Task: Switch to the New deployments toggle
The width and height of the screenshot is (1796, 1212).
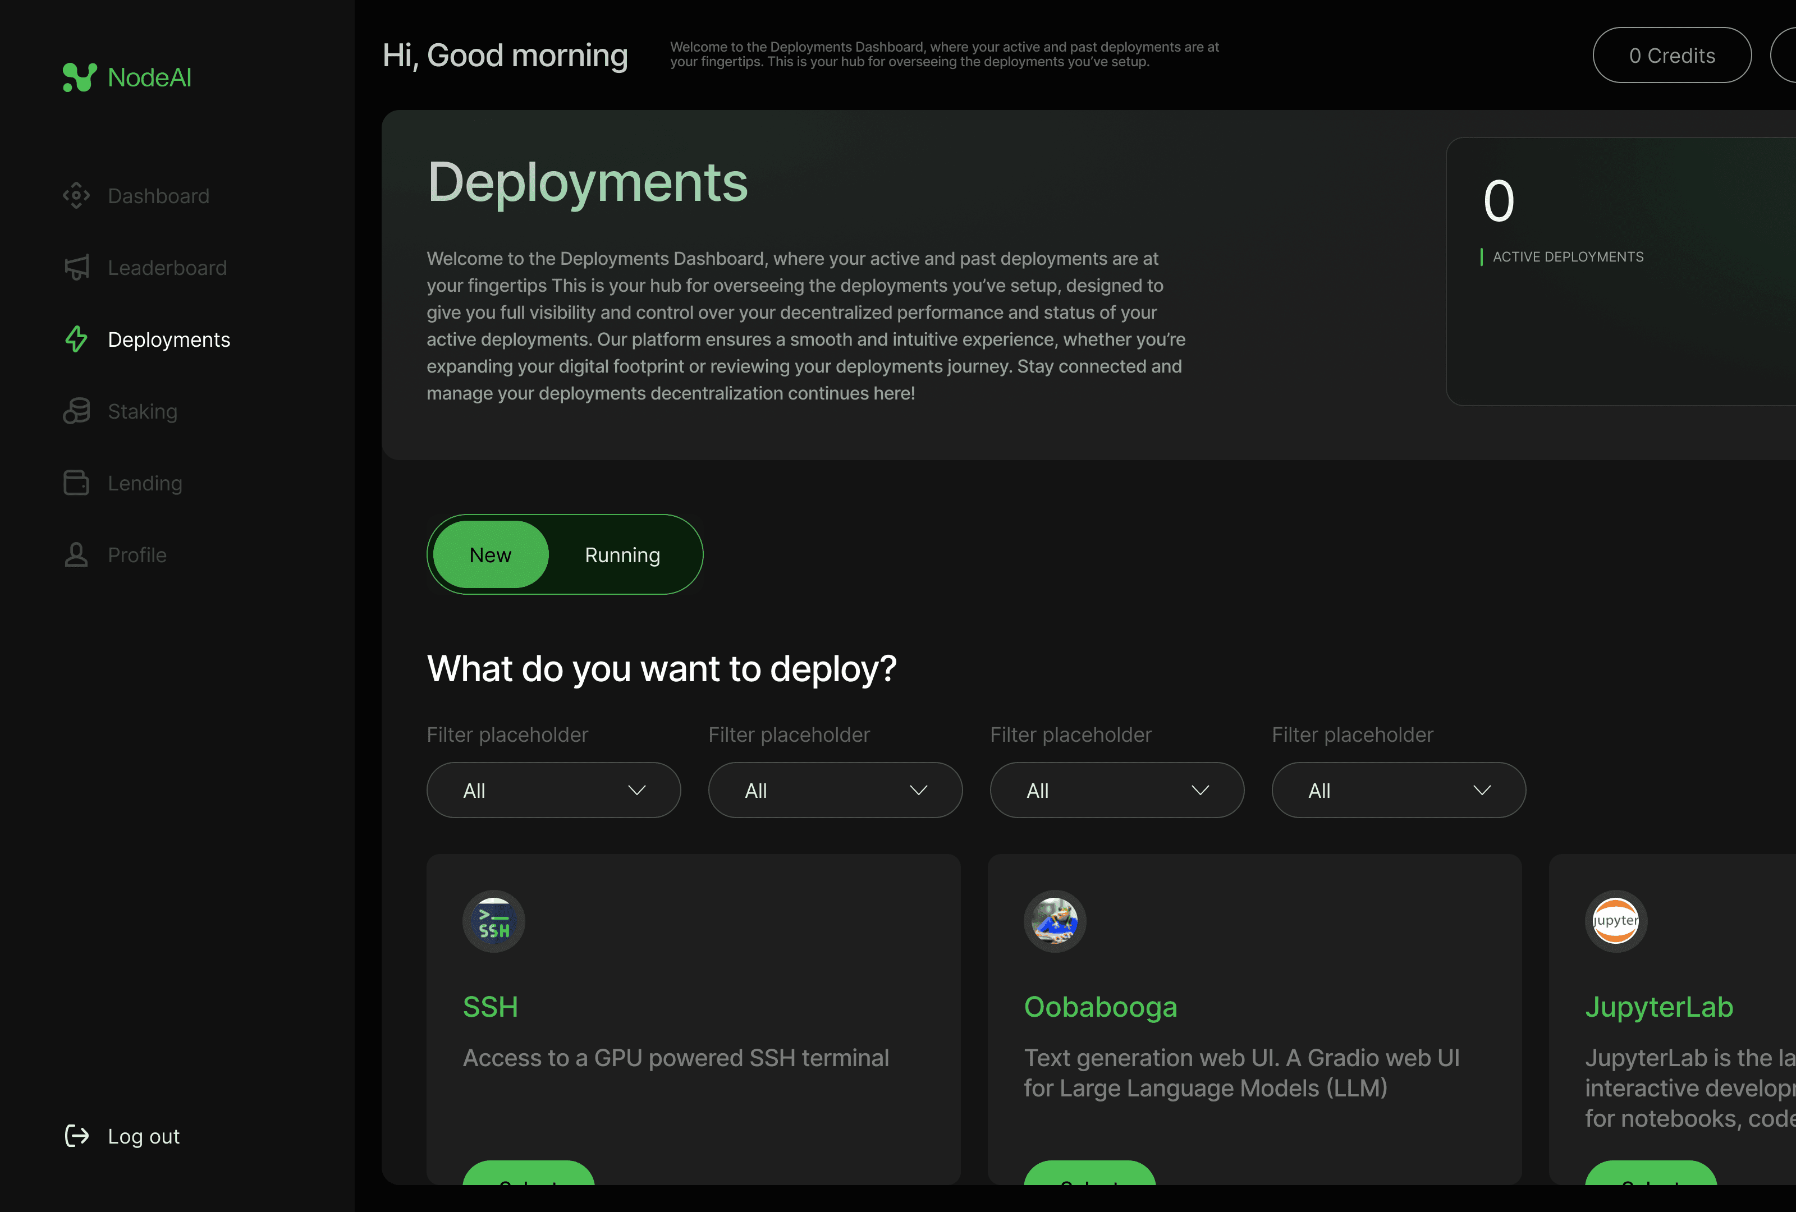Action: pyautogui.click(x=490, y=554)
